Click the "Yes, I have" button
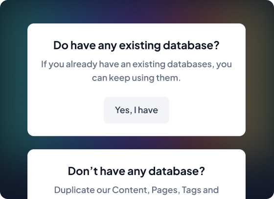274x199 pixels. click(x=137, y=110)
